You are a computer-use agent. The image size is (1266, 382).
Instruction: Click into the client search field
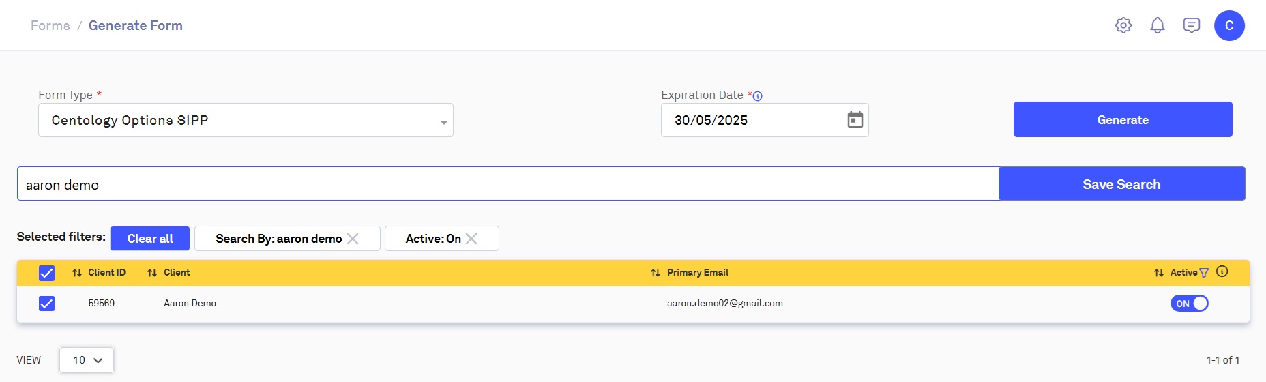[x=507, y=184]
